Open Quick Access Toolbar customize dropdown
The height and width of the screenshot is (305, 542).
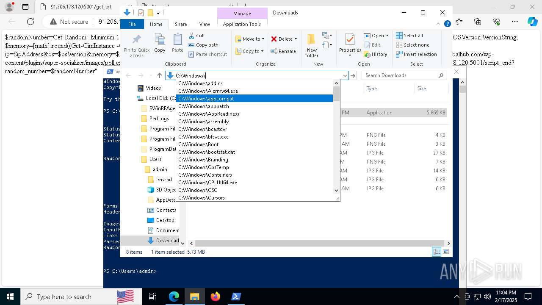pyautogui.click(x=158, y=13)
